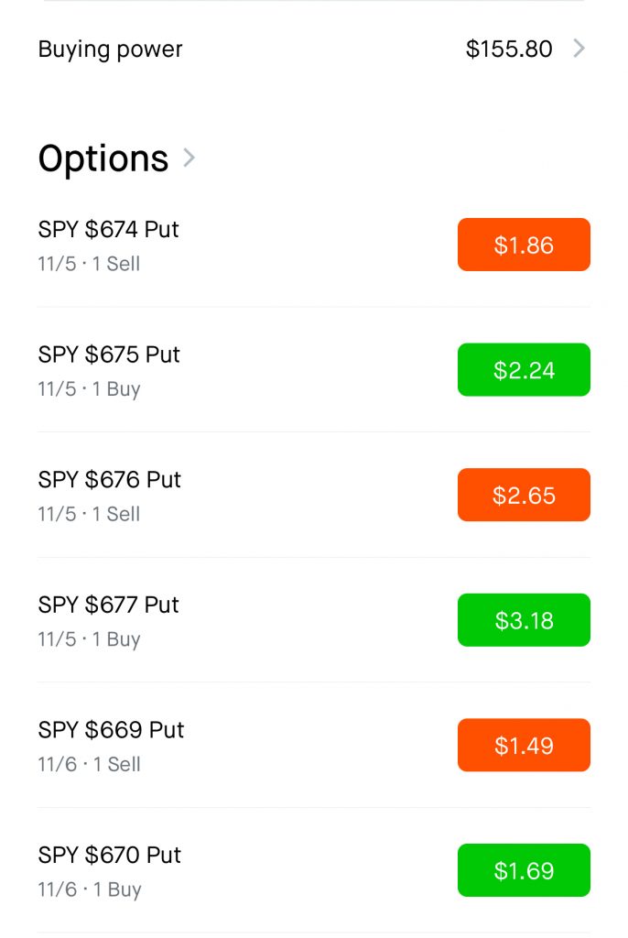Tap the $1.49 orange price badge
Image resolution: width=628 pixels, height=938 pixels.
coord(524,745)
